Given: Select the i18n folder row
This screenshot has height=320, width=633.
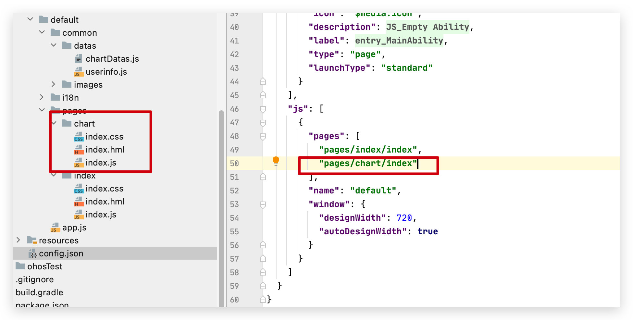Looking at the screenshot, I should tap(115, 97).
